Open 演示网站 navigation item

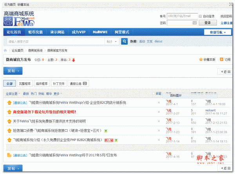tap(57, 32)
